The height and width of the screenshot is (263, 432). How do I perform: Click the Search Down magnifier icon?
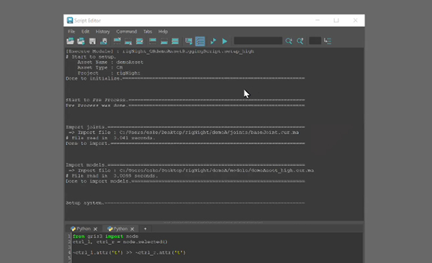click(289, 41)
